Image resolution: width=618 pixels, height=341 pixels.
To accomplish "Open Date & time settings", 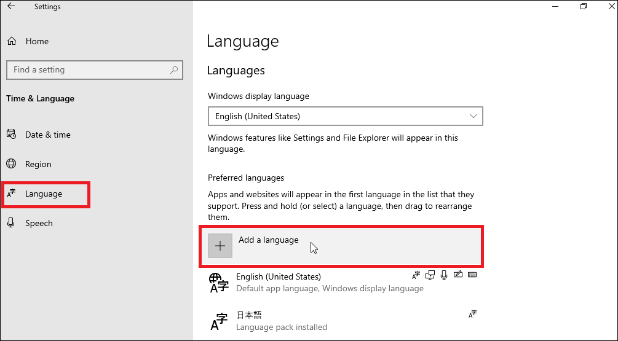I will coord(47,135).
